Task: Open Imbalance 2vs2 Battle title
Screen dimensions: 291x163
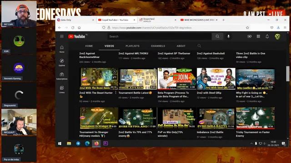Action: tap(210, 132)
